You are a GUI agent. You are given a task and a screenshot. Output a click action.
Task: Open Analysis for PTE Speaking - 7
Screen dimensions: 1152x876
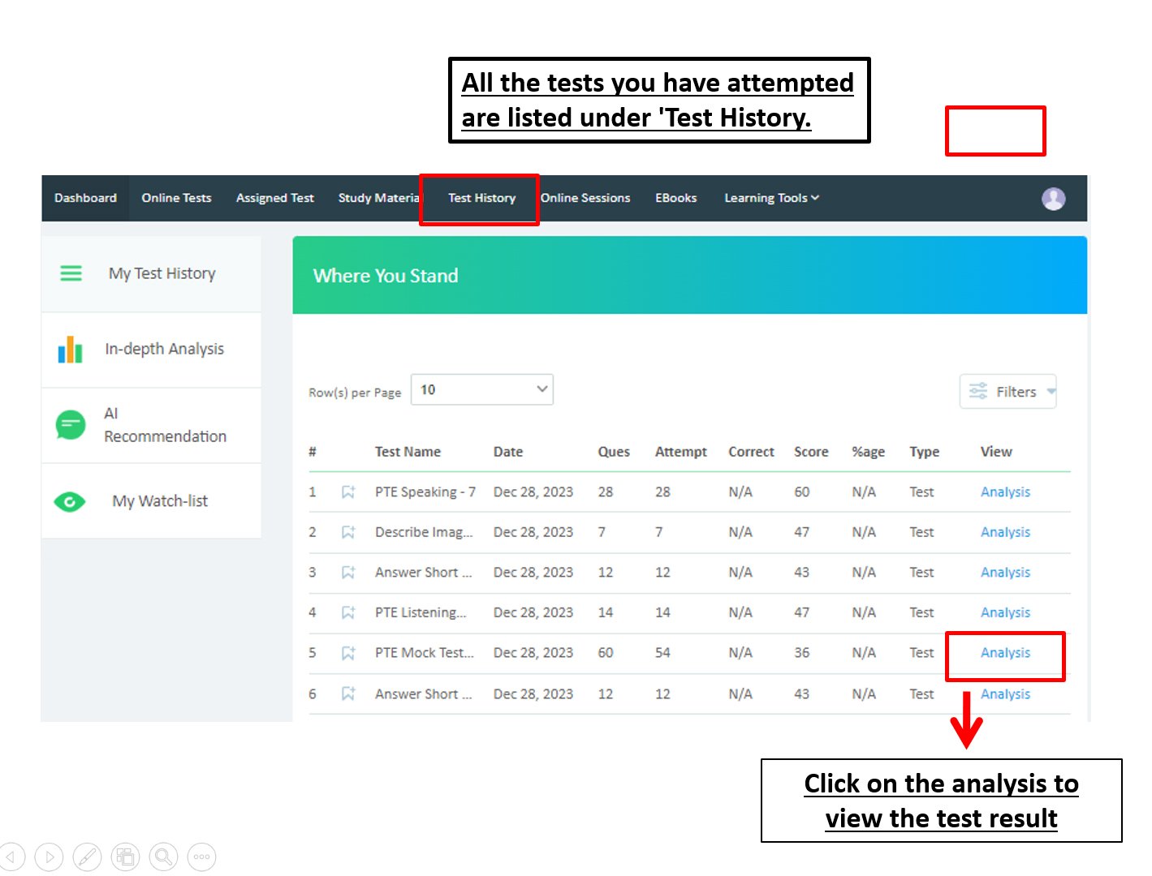point(1005,492)
